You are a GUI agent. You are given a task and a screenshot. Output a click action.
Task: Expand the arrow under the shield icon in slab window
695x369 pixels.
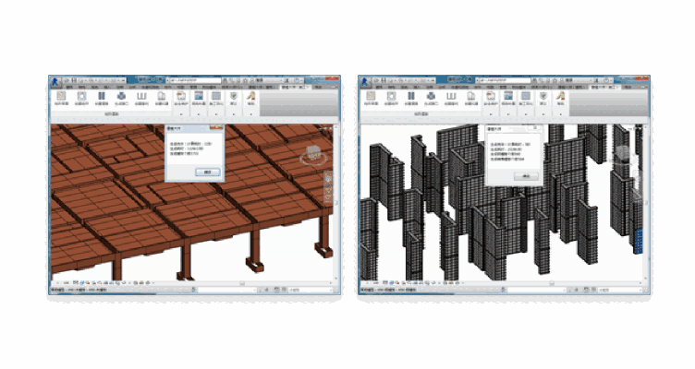click(235, 114)
